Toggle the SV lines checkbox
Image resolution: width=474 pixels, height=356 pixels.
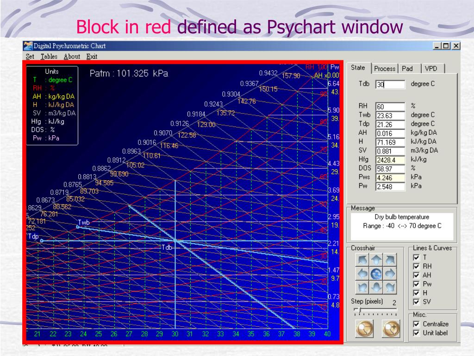click(416, 302)
